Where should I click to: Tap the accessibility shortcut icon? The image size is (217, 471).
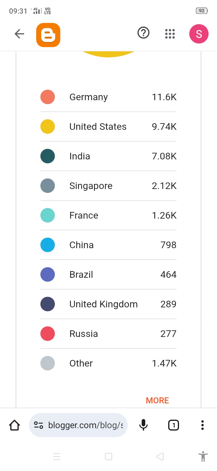tap(203, 457)
